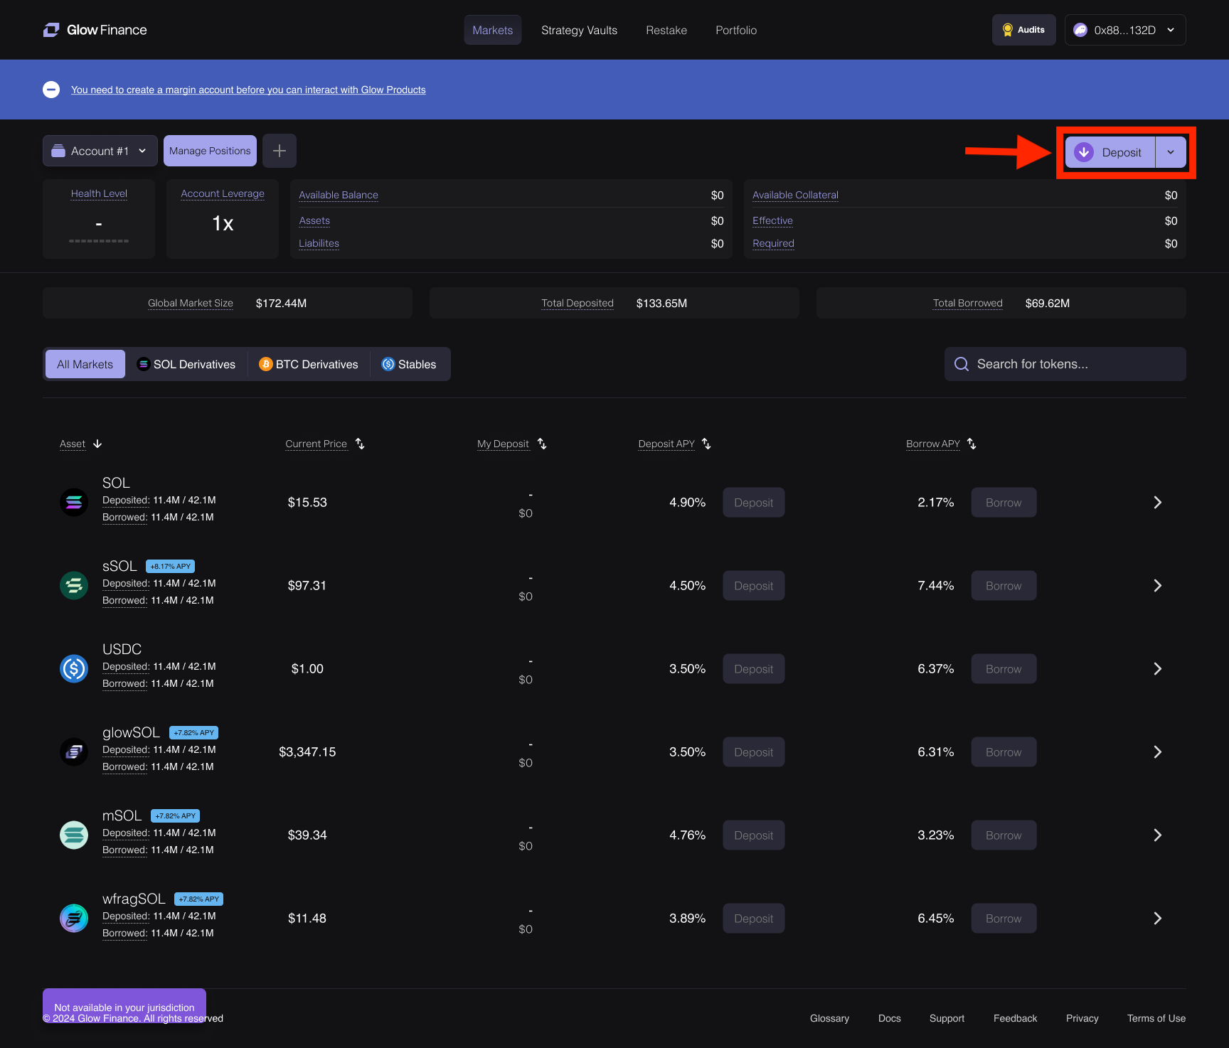This screenshot has height=1048, width=1229.
Task: Filter to SOL Derivatives markets
Action: (186, 364)
